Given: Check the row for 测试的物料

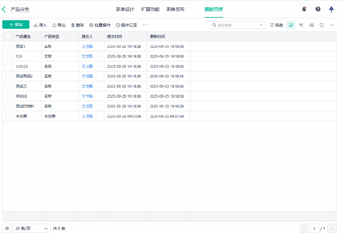Looking at the screenshot, I should (8, 106).
